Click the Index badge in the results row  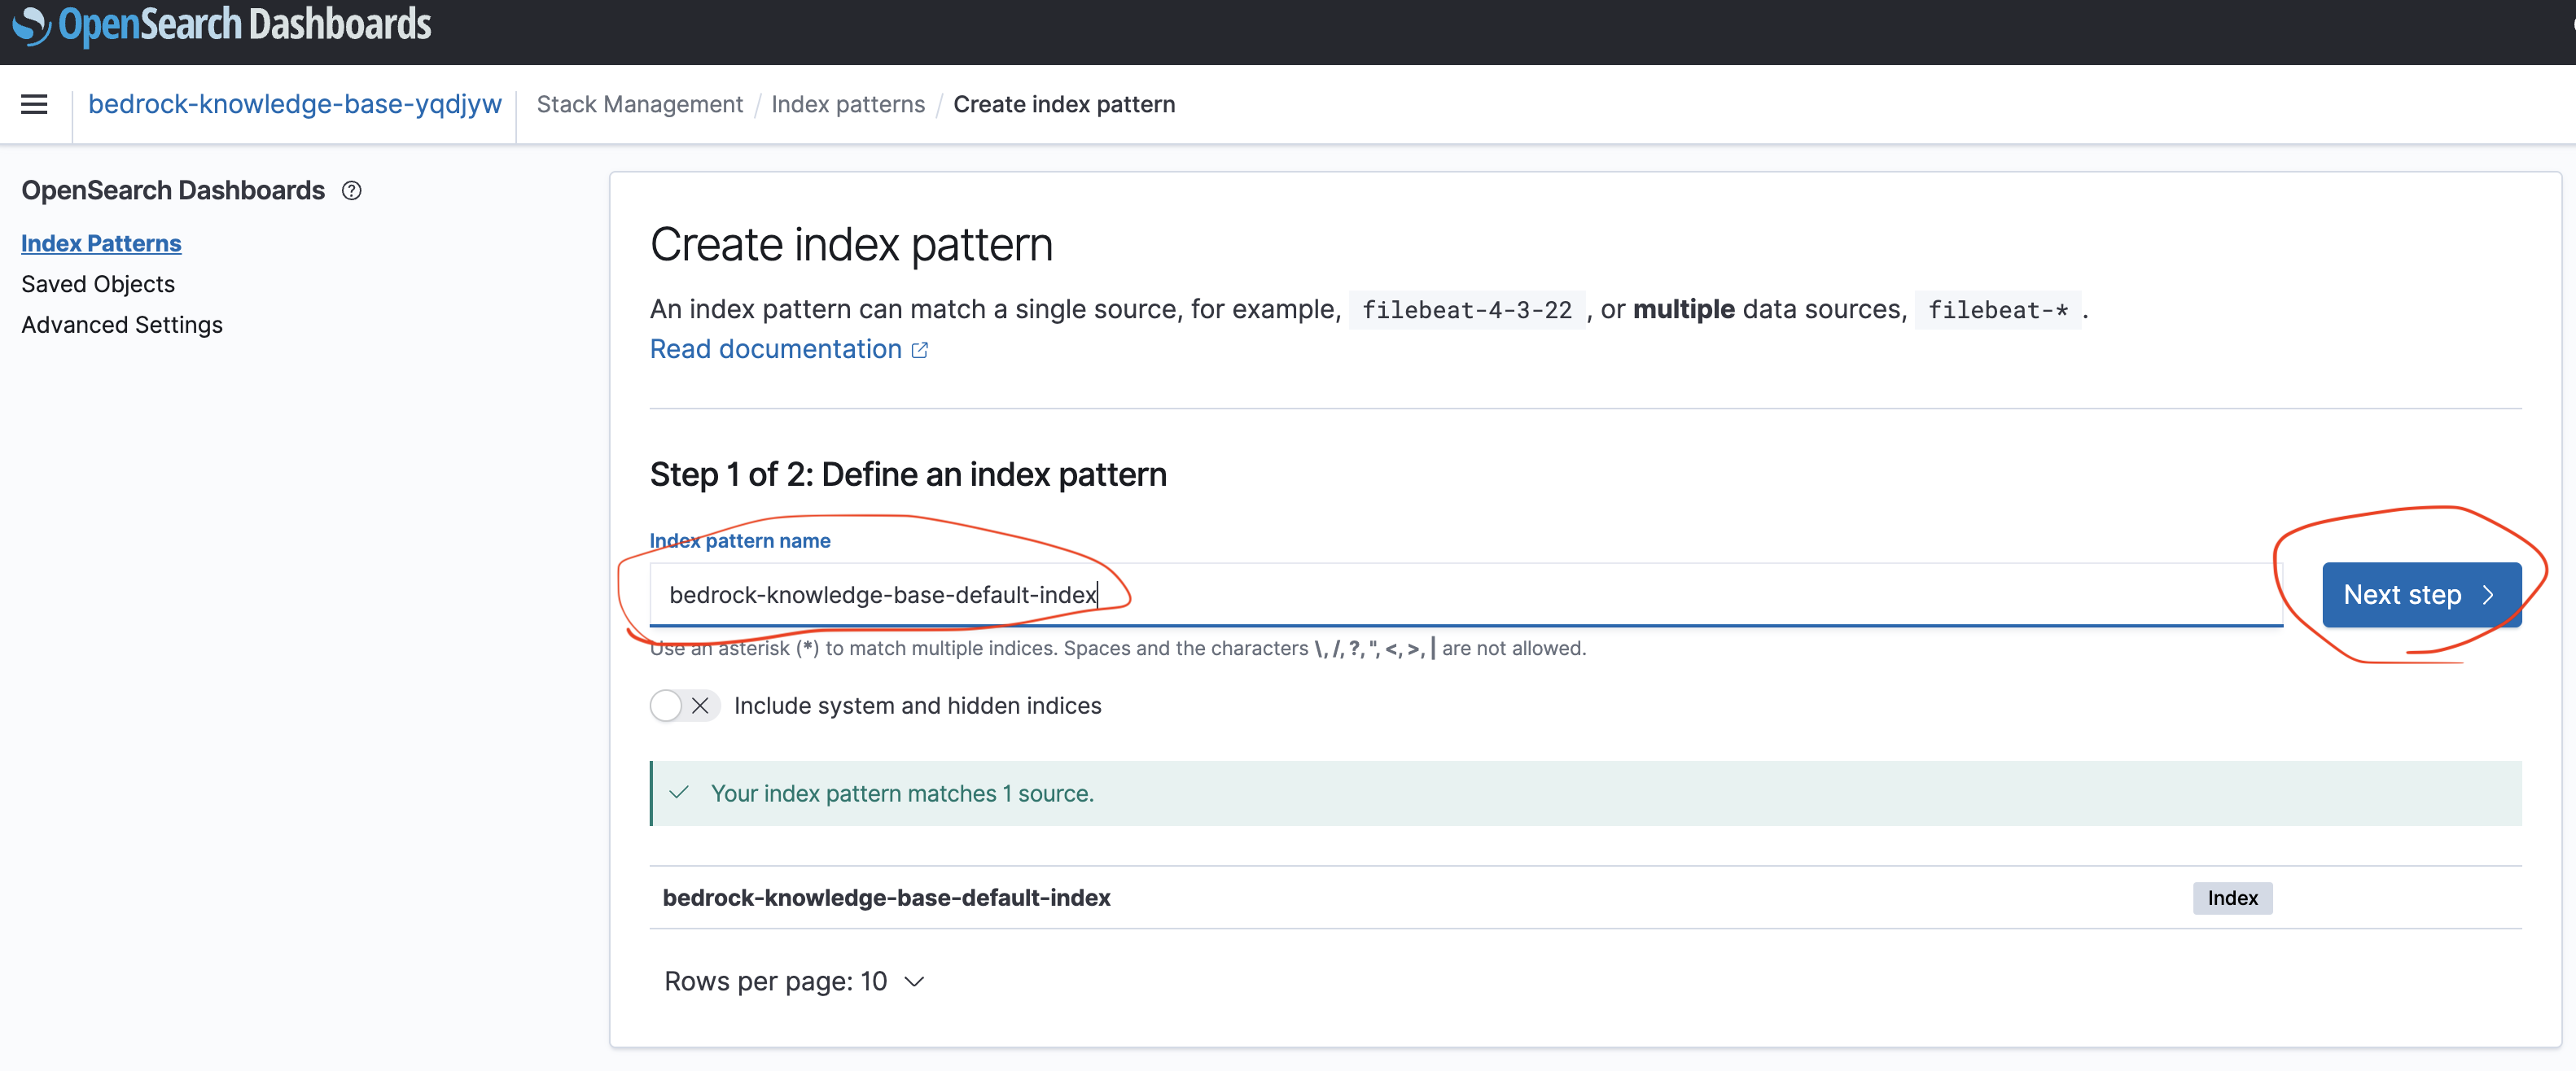(2232, 898)
